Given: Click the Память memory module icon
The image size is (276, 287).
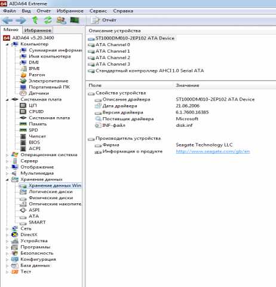Looking at the screenshot, I should point(23,124).
